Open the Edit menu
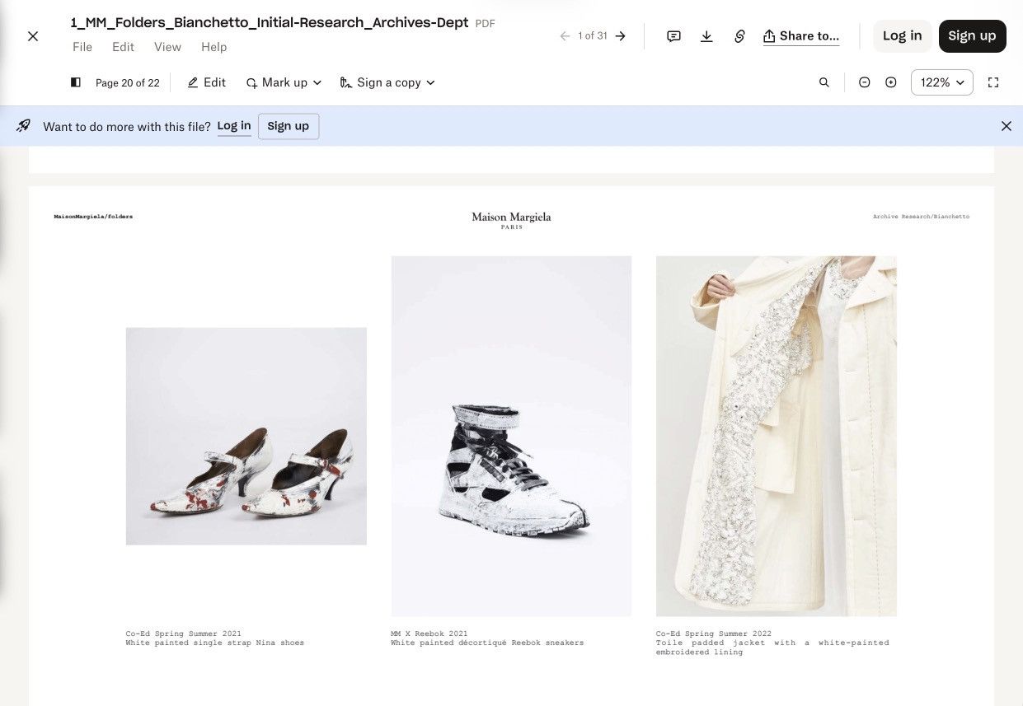1023x706 pixels. pos(123,47)
